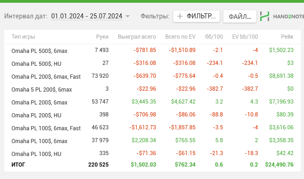Sort by Выиграл всего column header

pyautogui.click(x=137, y=37)
